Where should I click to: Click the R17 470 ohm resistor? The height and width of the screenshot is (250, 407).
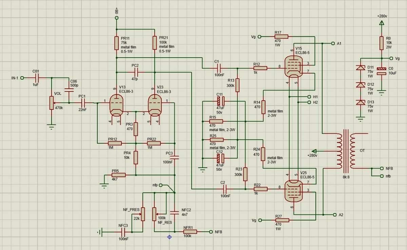click(281, 37)
